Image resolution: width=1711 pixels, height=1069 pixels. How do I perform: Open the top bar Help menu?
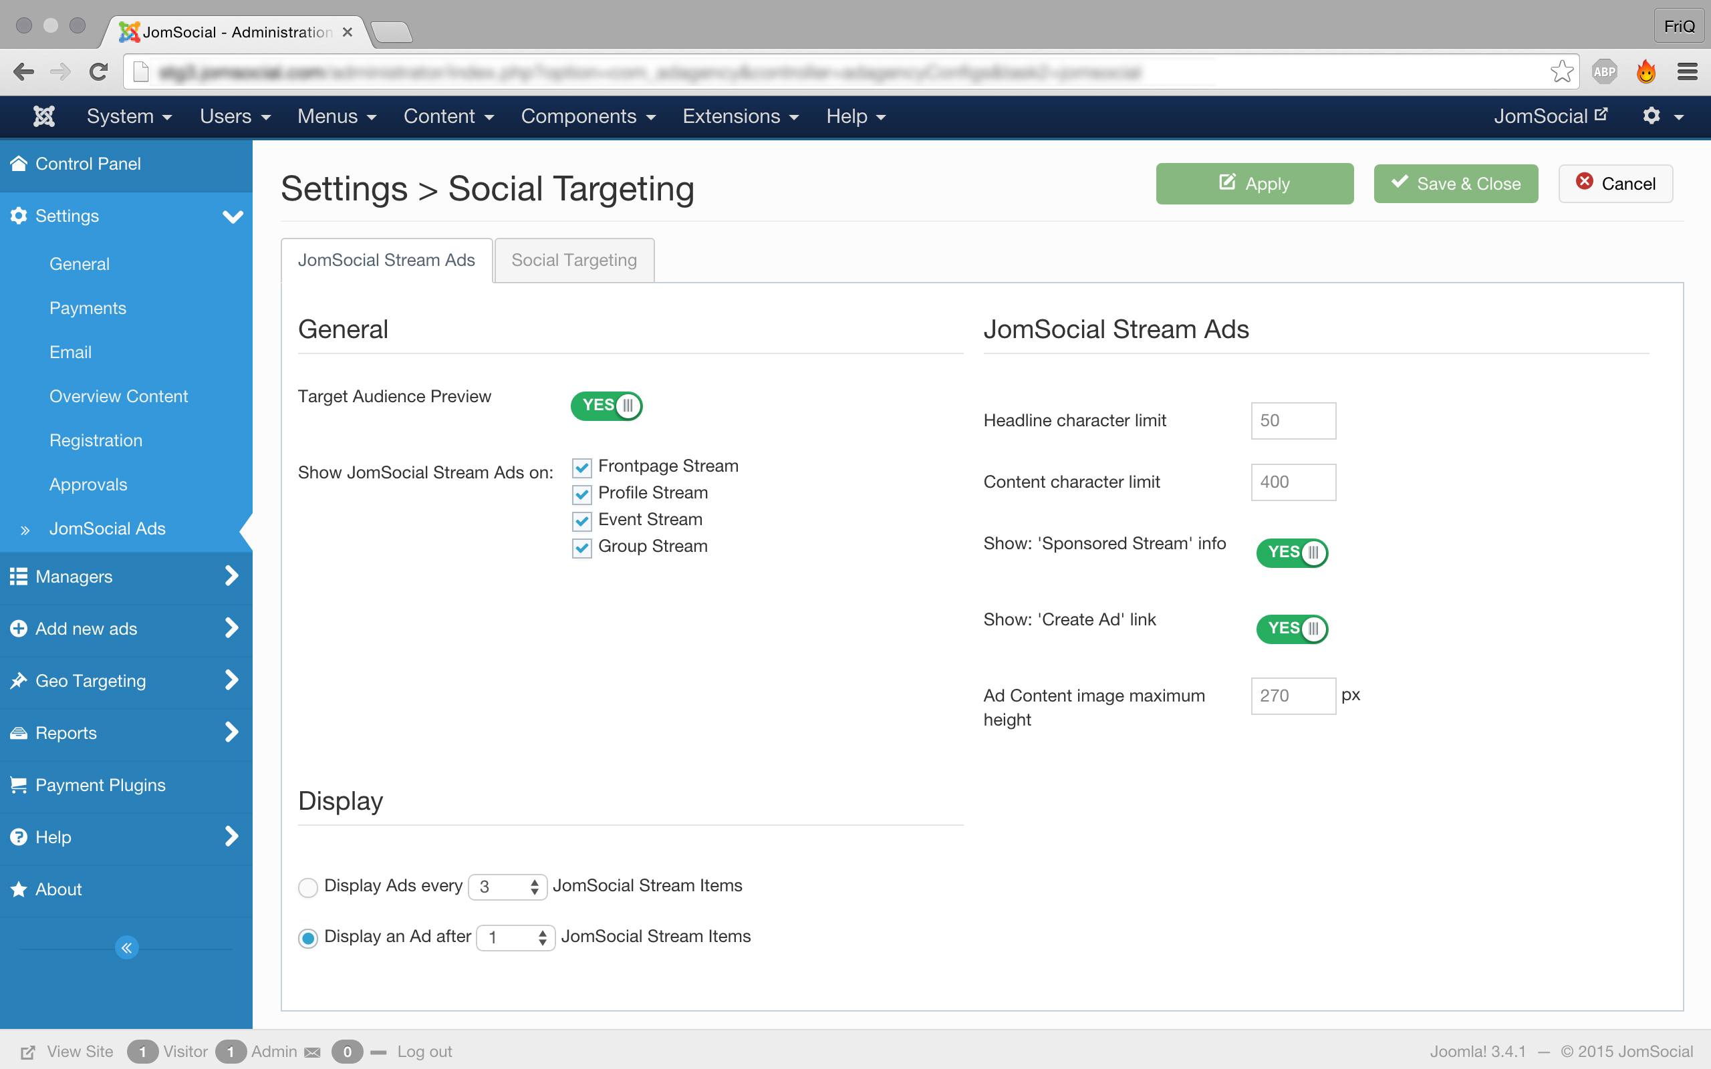[x=855, y=116]
